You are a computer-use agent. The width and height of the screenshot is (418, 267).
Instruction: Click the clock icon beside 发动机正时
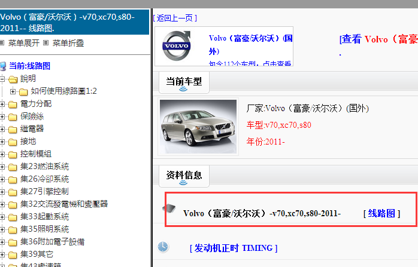pos(163,247)
